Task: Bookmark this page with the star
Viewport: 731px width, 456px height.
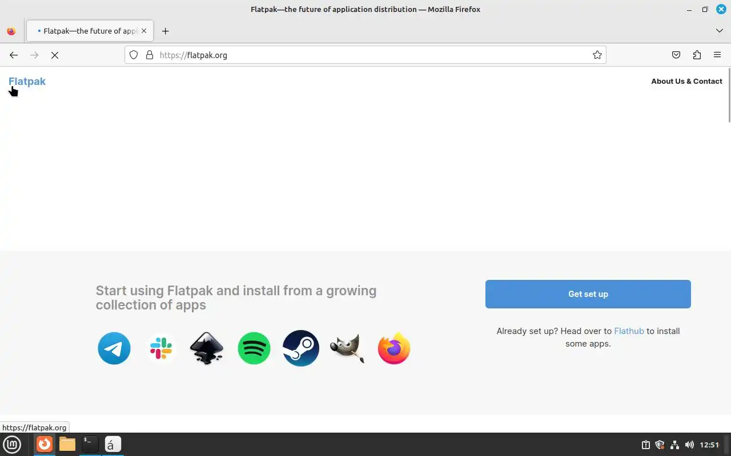Action: tap(597, 55)
